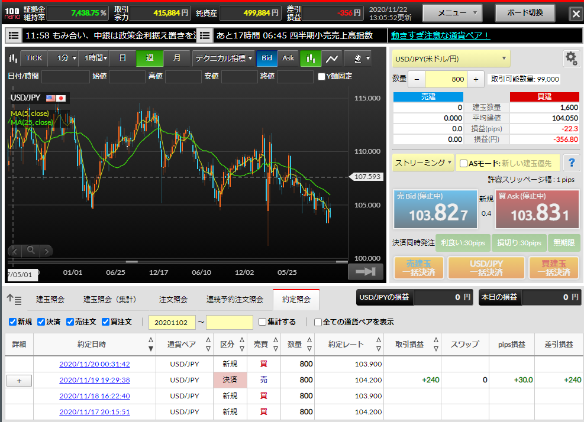Image resolution: width=584 pixels, height=422 pixels.
Task: Click 売建玉 一括決済 button
Action: (419, 268)
